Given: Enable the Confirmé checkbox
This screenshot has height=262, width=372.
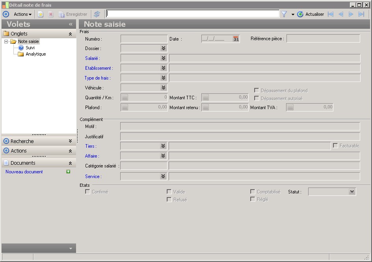Looking at the screenshot, I should (x=88, y=192).
